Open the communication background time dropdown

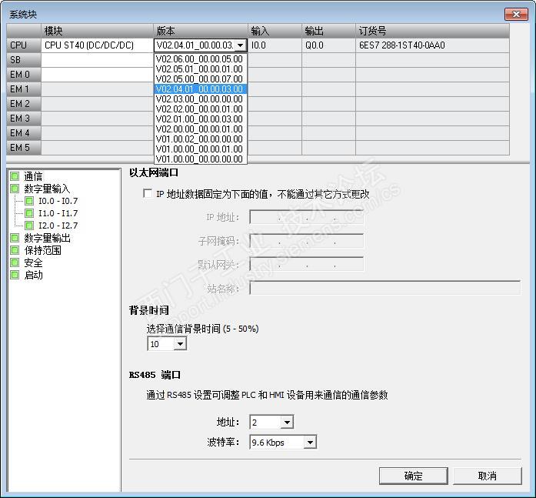tap(180, 344)
